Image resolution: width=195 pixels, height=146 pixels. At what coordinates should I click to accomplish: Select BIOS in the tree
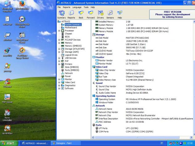point(67,37)
